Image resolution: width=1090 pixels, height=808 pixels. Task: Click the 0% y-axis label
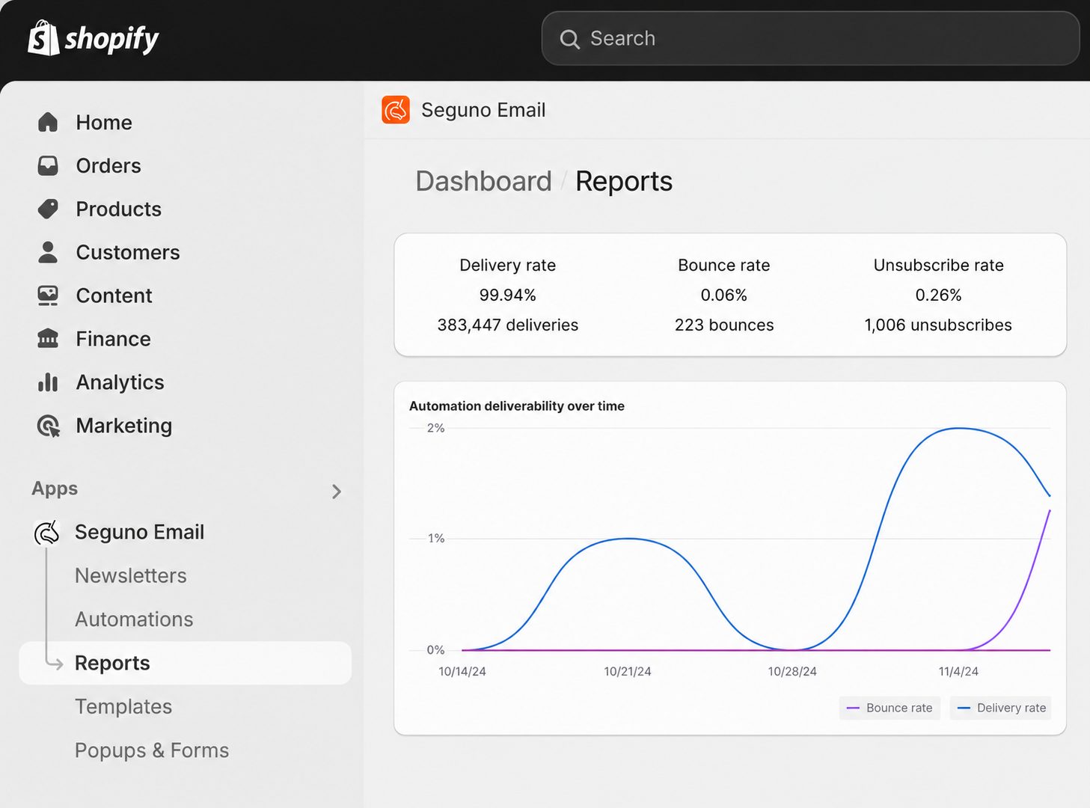[x=435, y=649]
